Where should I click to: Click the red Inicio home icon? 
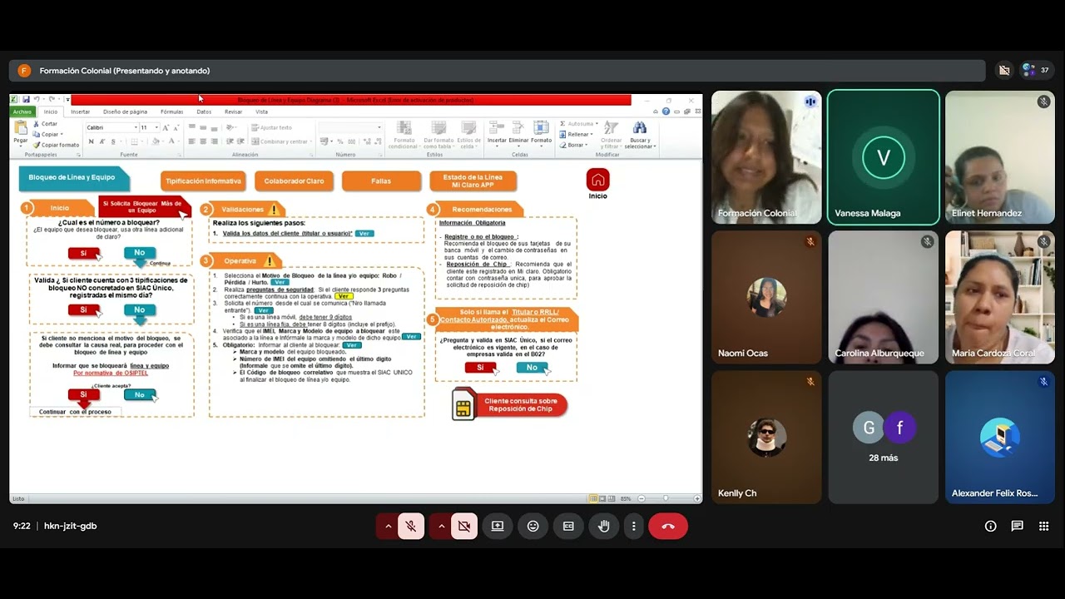click(x=597, y=180)
